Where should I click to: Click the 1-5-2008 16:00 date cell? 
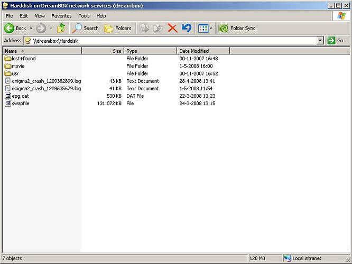click(x=196, y=66)
